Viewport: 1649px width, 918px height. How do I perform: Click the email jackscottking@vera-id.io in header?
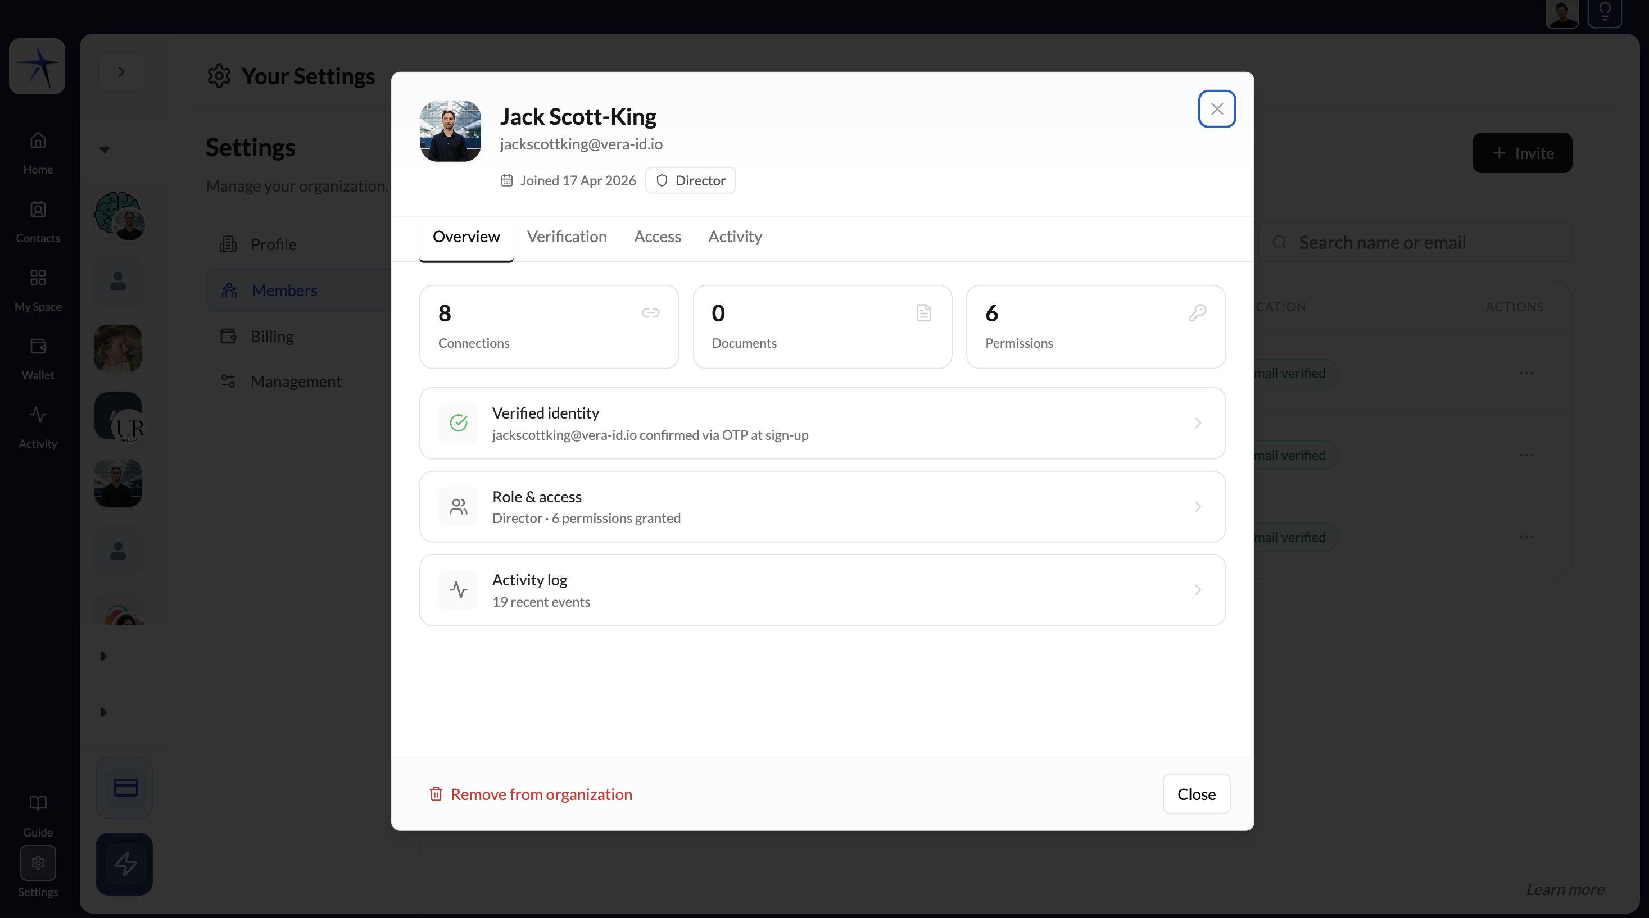[581, 144]
